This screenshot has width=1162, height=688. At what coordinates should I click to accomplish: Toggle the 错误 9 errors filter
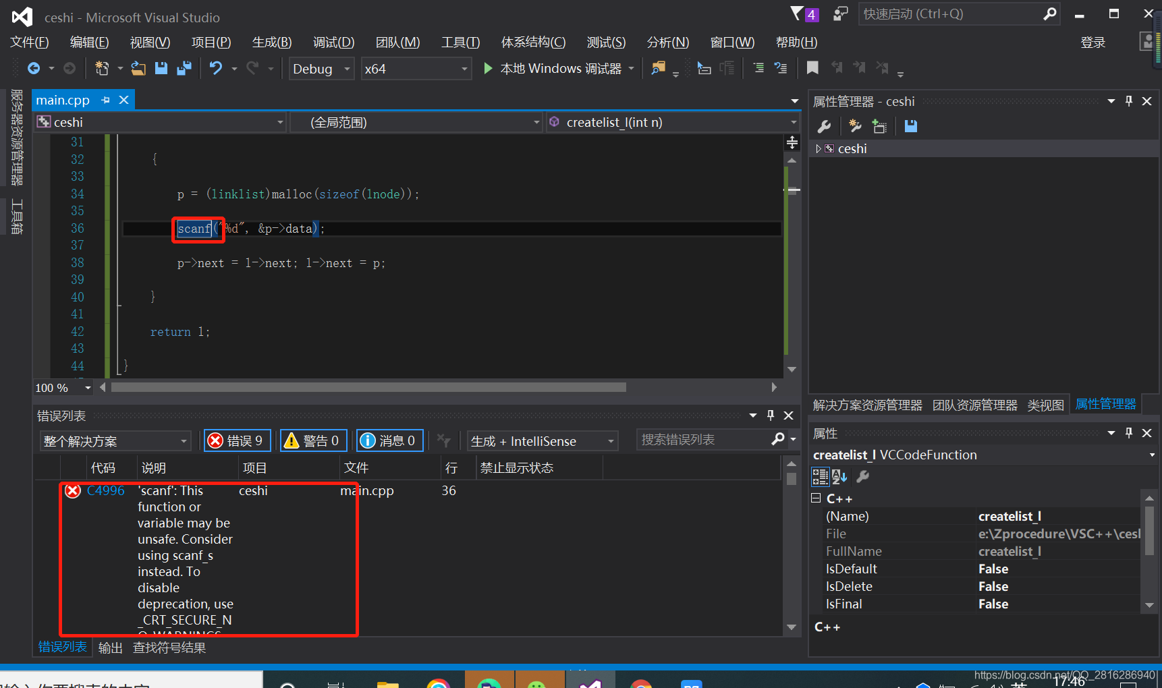click(x=238, y=440)
